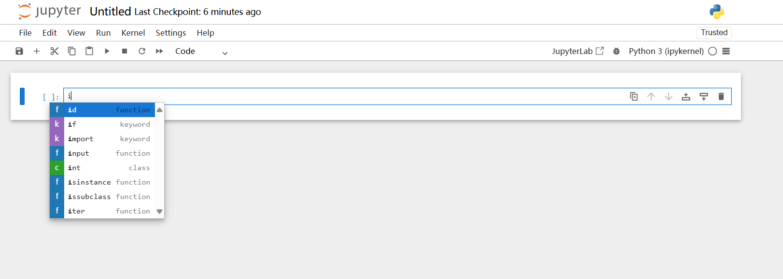Viewport: 783px width, 279px height.
Task: Restart the kernel with circular arrow icon
Action: pyautogui.click(x=142, y=51)
